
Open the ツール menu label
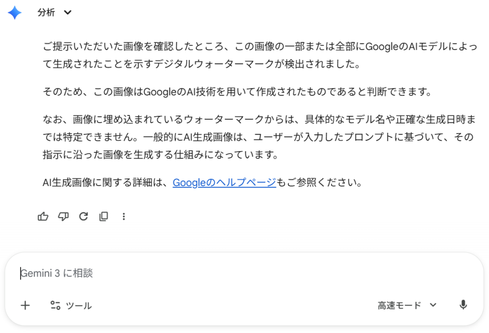pyautogui.click(x=79, y=306)
